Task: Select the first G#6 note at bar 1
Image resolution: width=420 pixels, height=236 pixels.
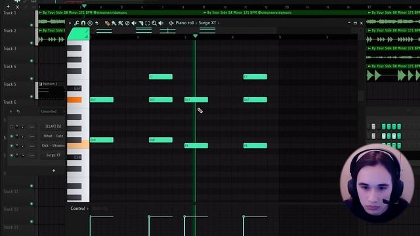Action: [102, 140]
